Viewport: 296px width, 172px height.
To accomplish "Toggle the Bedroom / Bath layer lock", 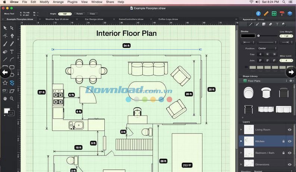I will (x=284, y=153).
